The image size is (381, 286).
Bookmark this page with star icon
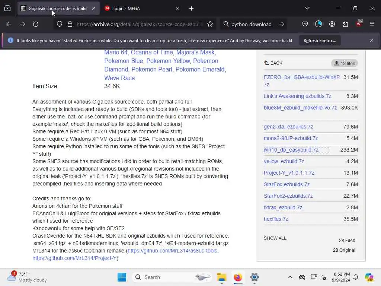click(x=210, y=24)
